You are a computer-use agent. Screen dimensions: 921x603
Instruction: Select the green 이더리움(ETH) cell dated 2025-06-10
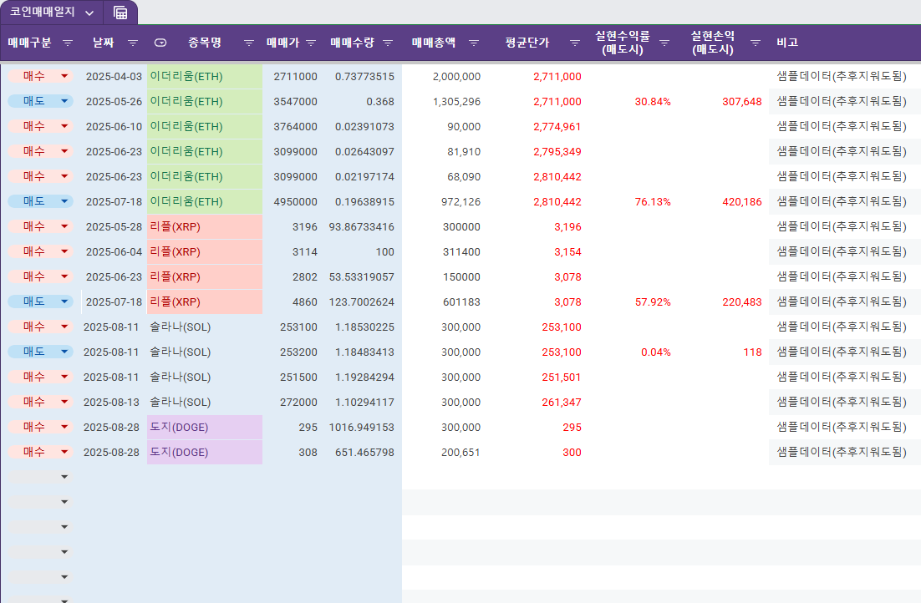click(x=204, y=126)
